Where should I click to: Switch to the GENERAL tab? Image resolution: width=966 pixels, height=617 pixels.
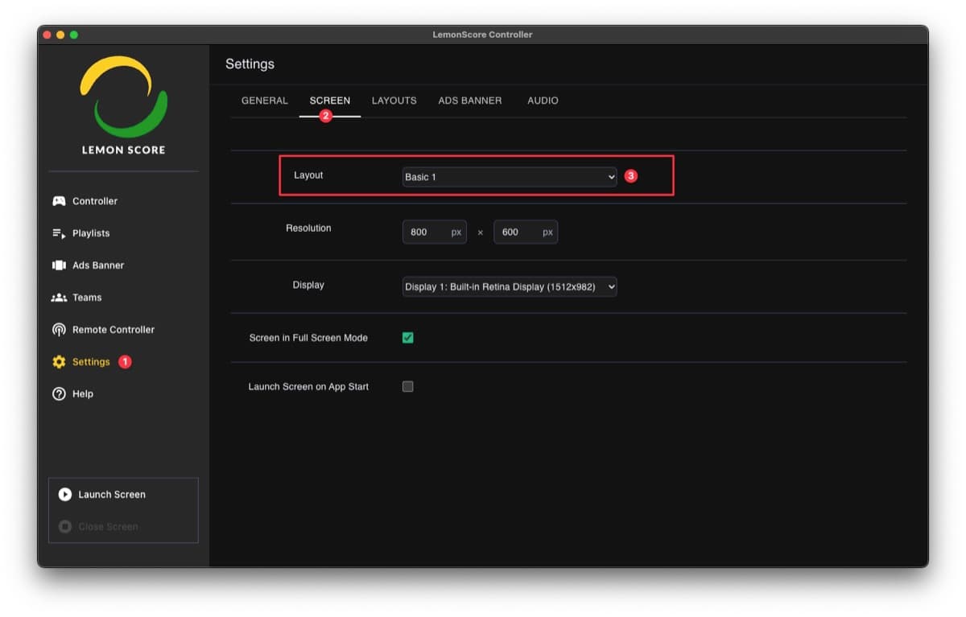tap(264, 101)
